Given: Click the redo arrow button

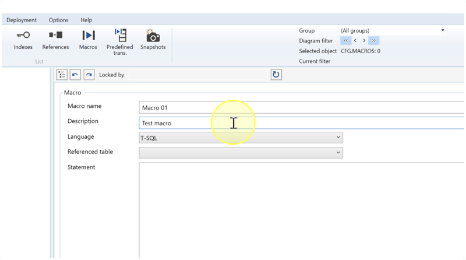Looking at the screenshot, I should 89,75.
